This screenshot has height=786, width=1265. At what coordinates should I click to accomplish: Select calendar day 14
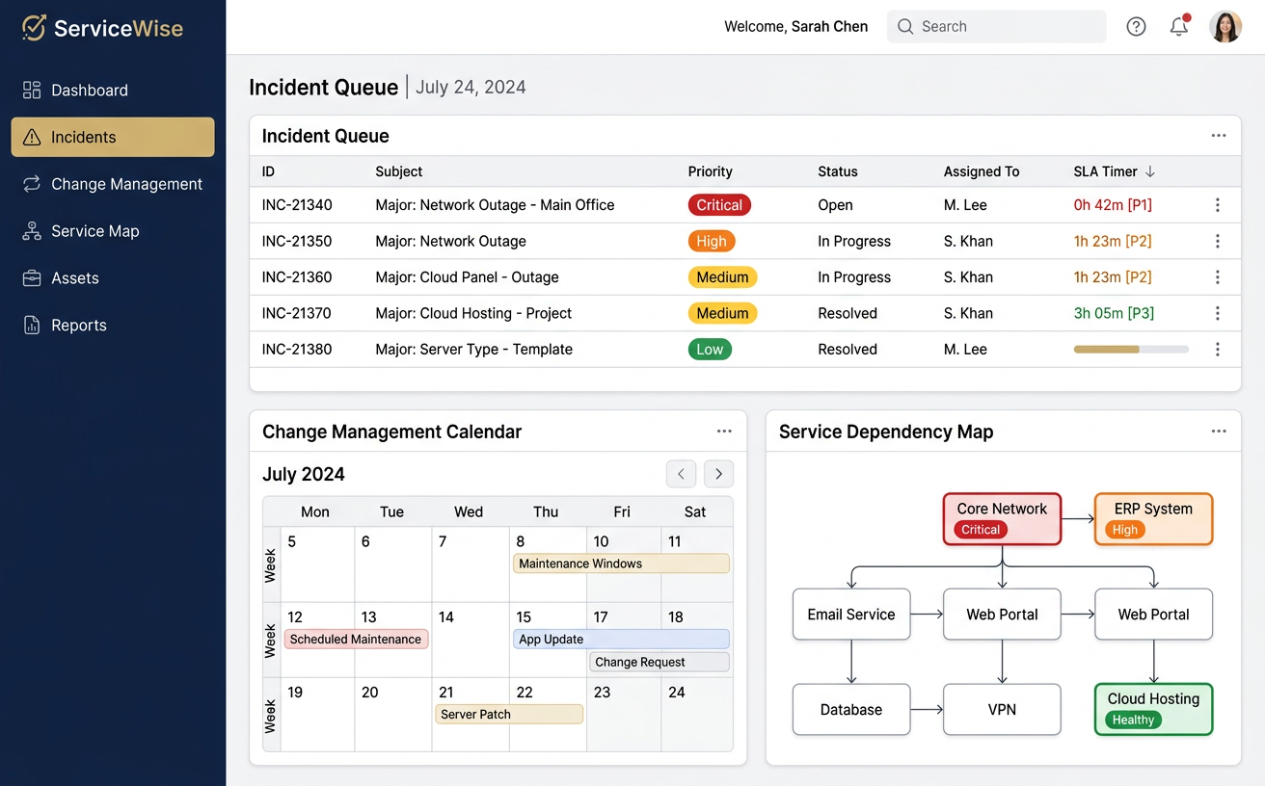[x=470, y=640]
